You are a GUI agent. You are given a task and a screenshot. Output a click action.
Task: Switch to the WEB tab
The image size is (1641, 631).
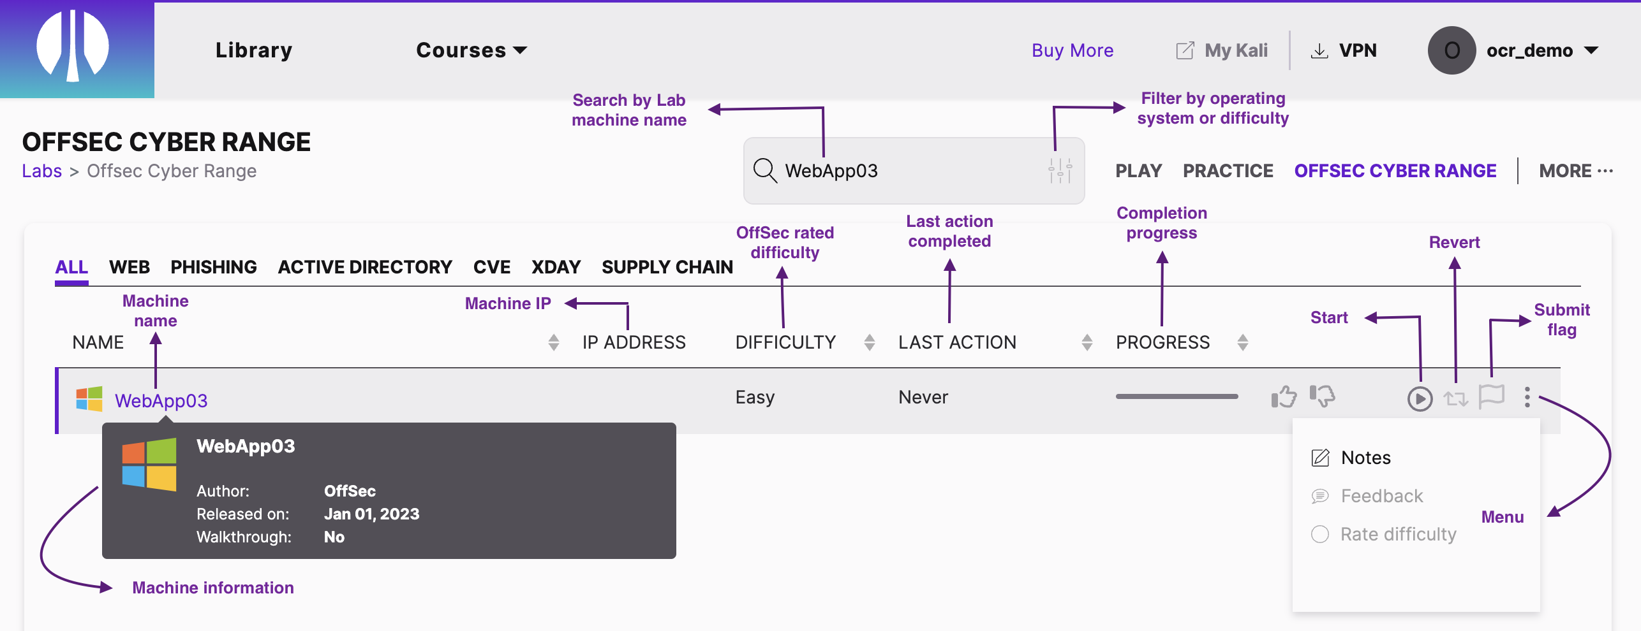pos(130,267)
